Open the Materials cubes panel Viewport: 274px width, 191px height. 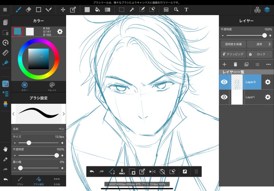[x=257, y=10]
